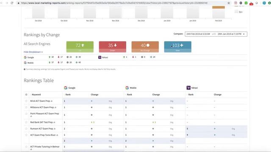Click the 51+ legend entry on chart
This screenshot has height=152, width=271.
[x=238, y=12]
